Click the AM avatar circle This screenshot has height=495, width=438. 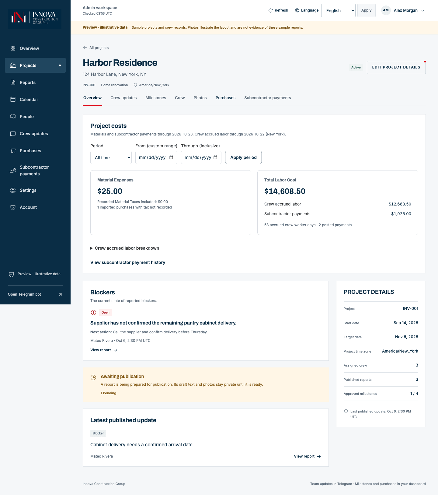click(386, 10)
